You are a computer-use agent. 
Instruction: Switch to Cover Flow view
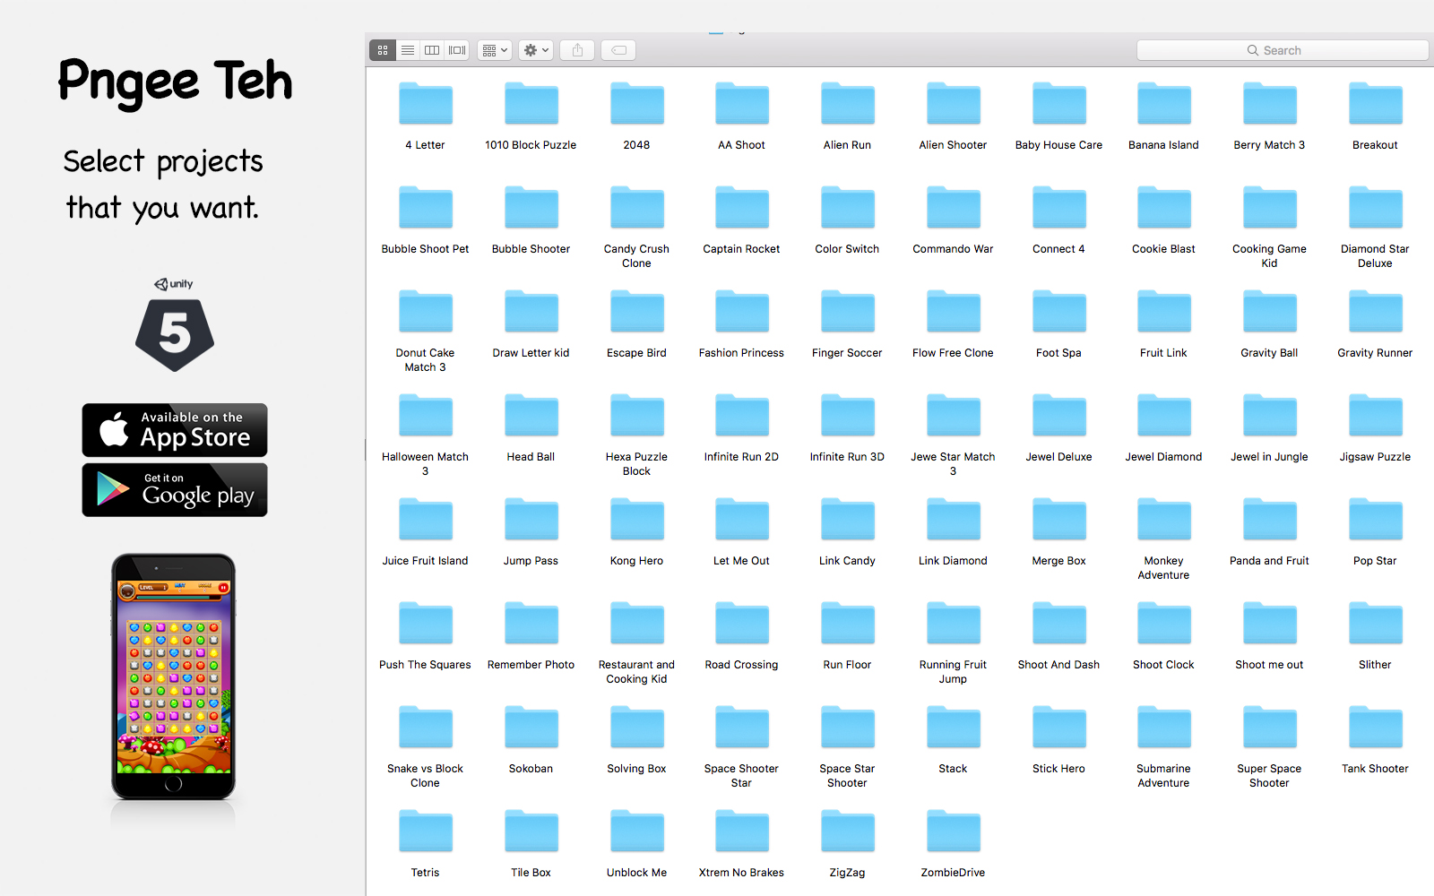(457, 50)
